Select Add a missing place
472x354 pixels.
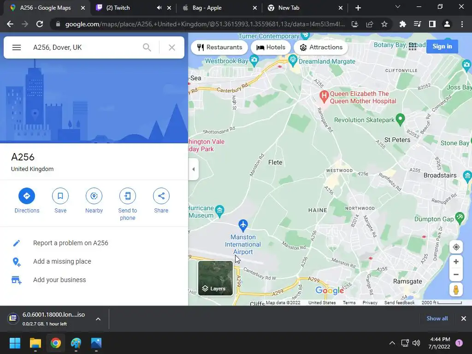pyautogui.click(x=62, y=261)
